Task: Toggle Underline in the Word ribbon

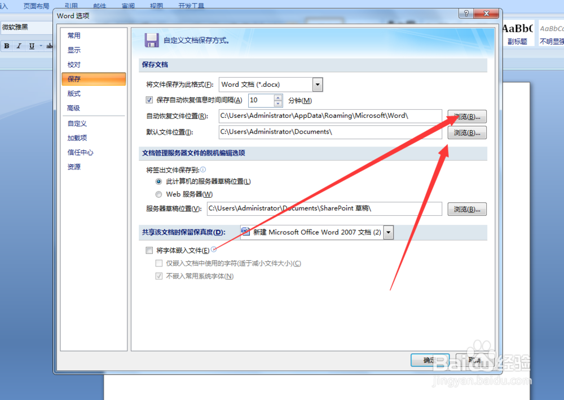Action: pos(32,46)
